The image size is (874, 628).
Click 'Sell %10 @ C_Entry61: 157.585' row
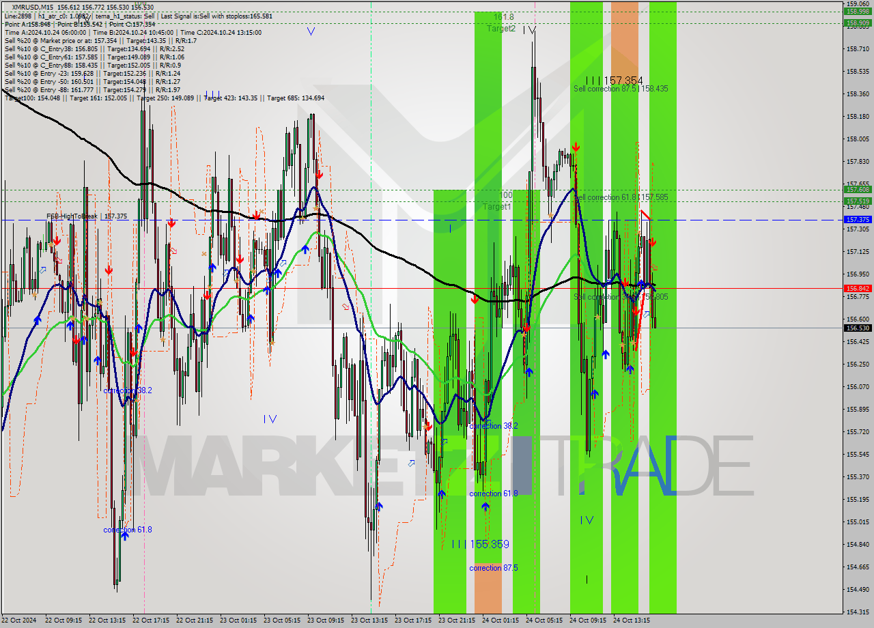click(94, 57)
